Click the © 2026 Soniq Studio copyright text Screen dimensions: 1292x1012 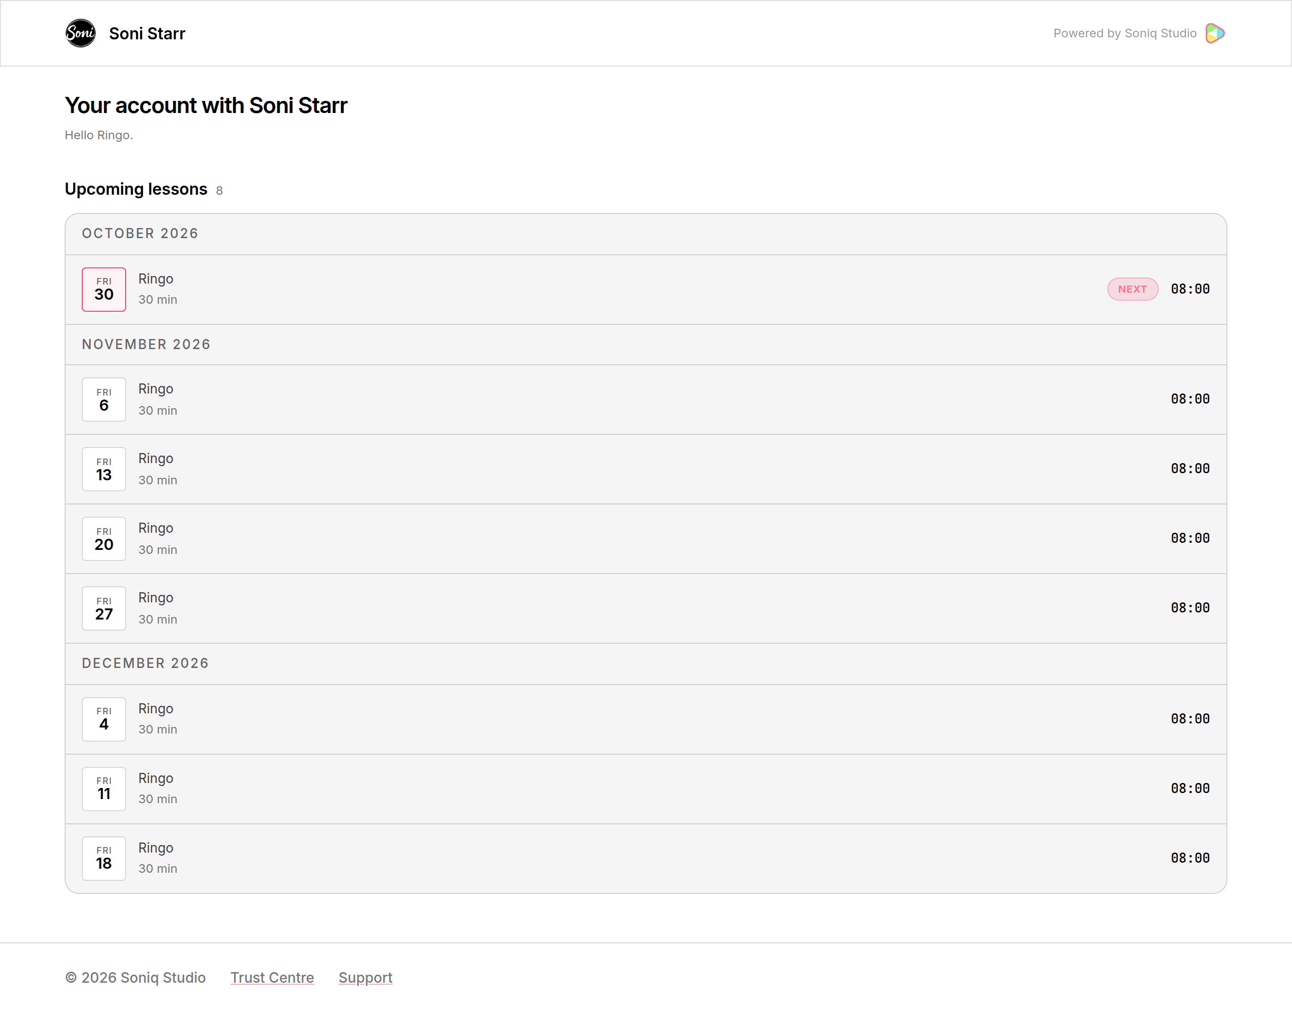tap(135, 977)
